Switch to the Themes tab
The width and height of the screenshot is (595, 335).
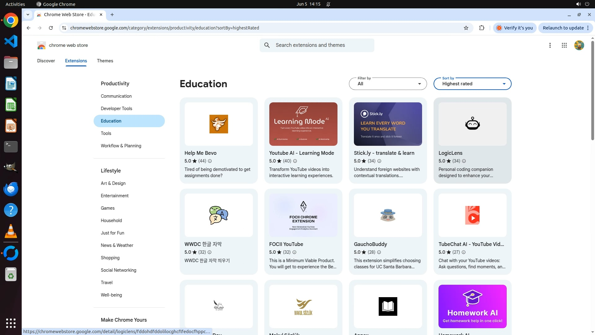coord(105,61)
